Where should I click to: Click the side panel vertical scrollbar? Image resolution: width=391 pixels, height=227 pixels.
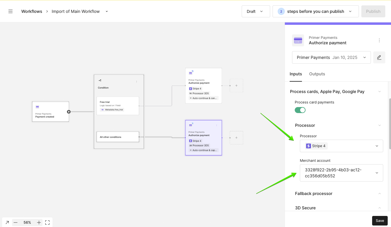(390, 123)
